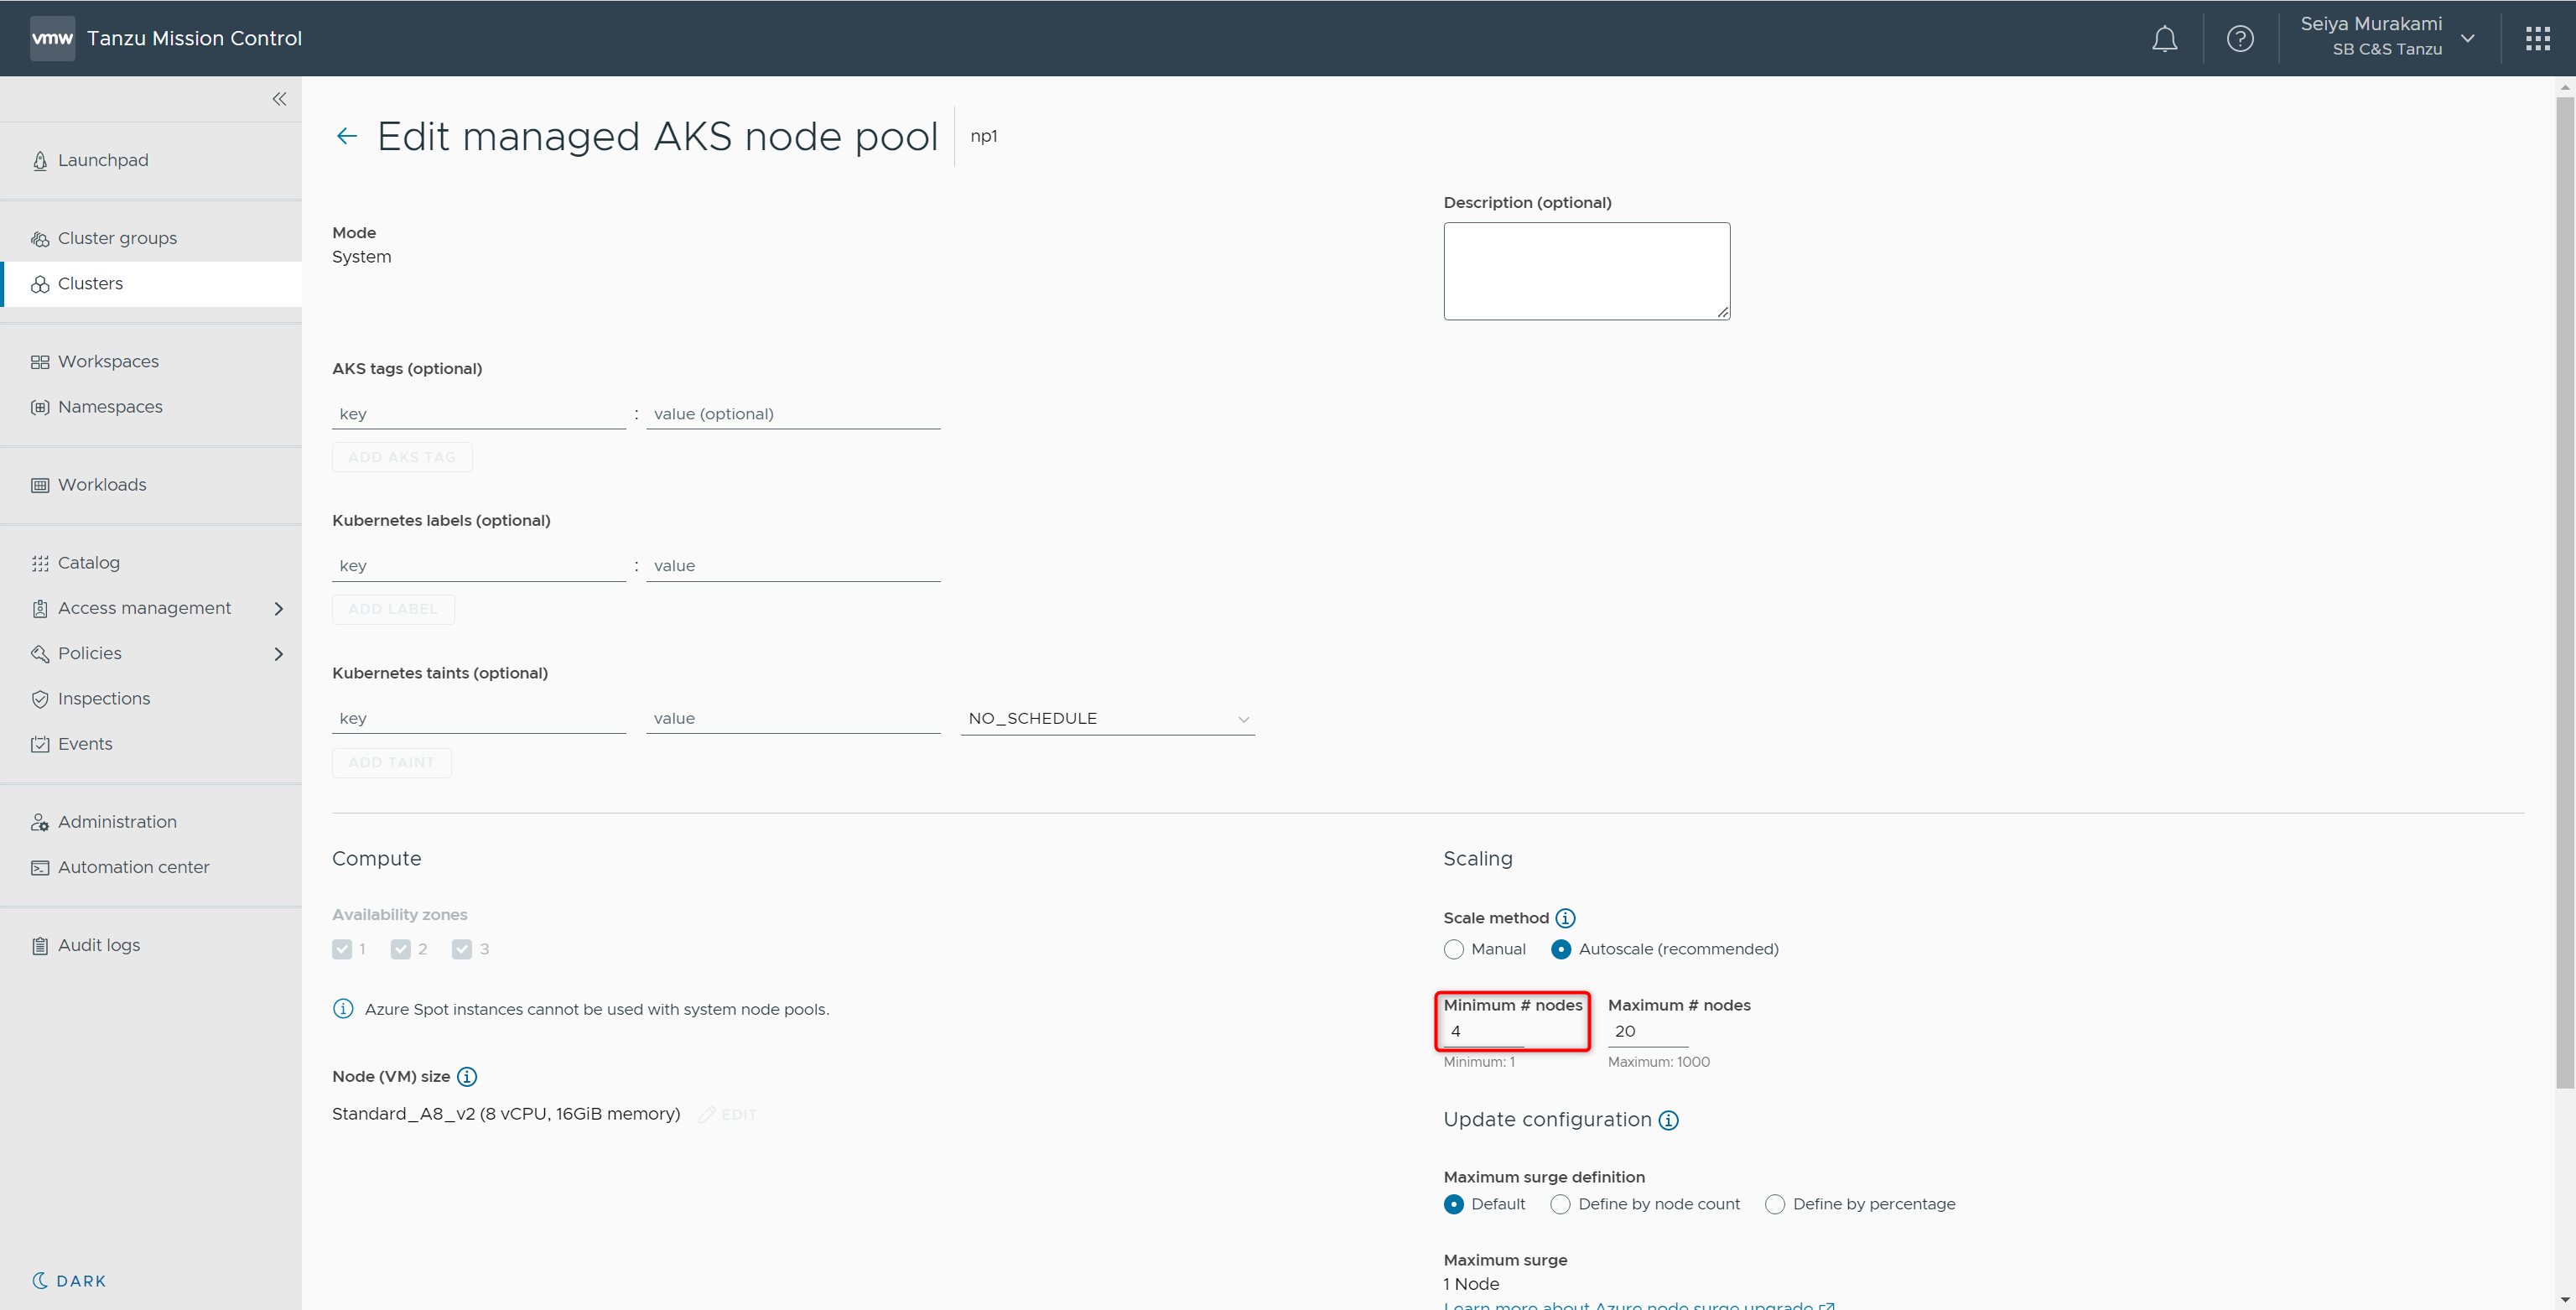Click info icon next to Scale method
This screenshot has width=2576, height=1310.
coord(1565,918)
